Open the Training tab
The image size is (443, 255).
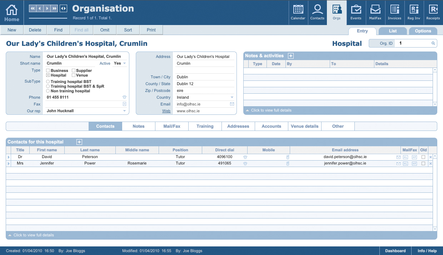click(x=205, y=126)
